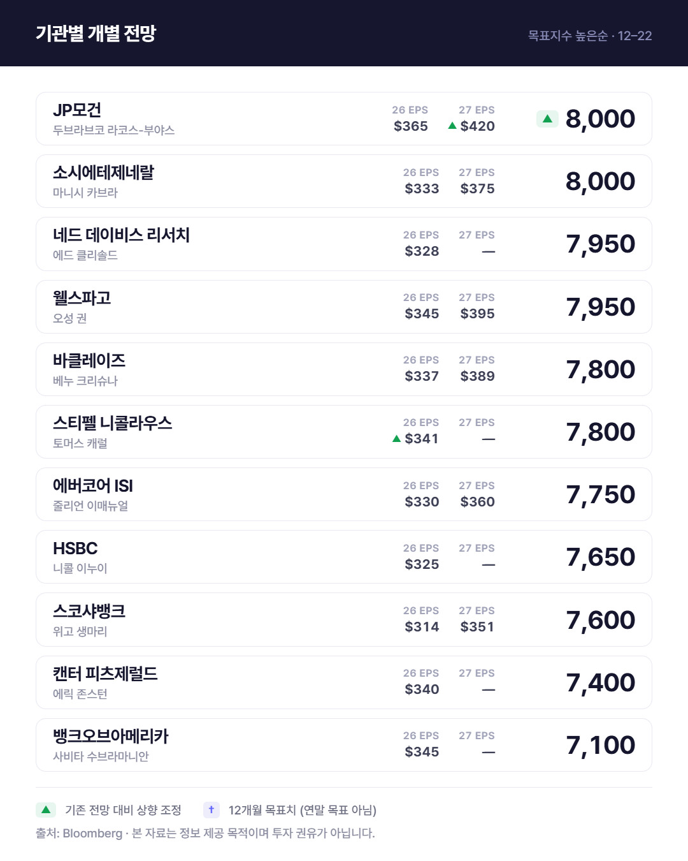Select the 바클레이즈 card
The height and width of the screenshot is (861, 688).
tap(344, 369)
